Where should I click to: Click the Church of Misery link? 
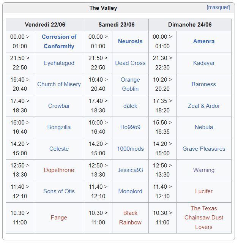tap(59, 84)
